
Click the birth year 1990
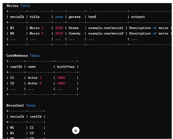click(61, 78)
